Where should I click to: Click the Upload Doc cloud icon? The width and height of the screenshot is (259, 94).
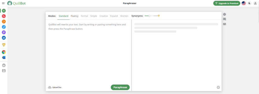(x=50, y=87)
